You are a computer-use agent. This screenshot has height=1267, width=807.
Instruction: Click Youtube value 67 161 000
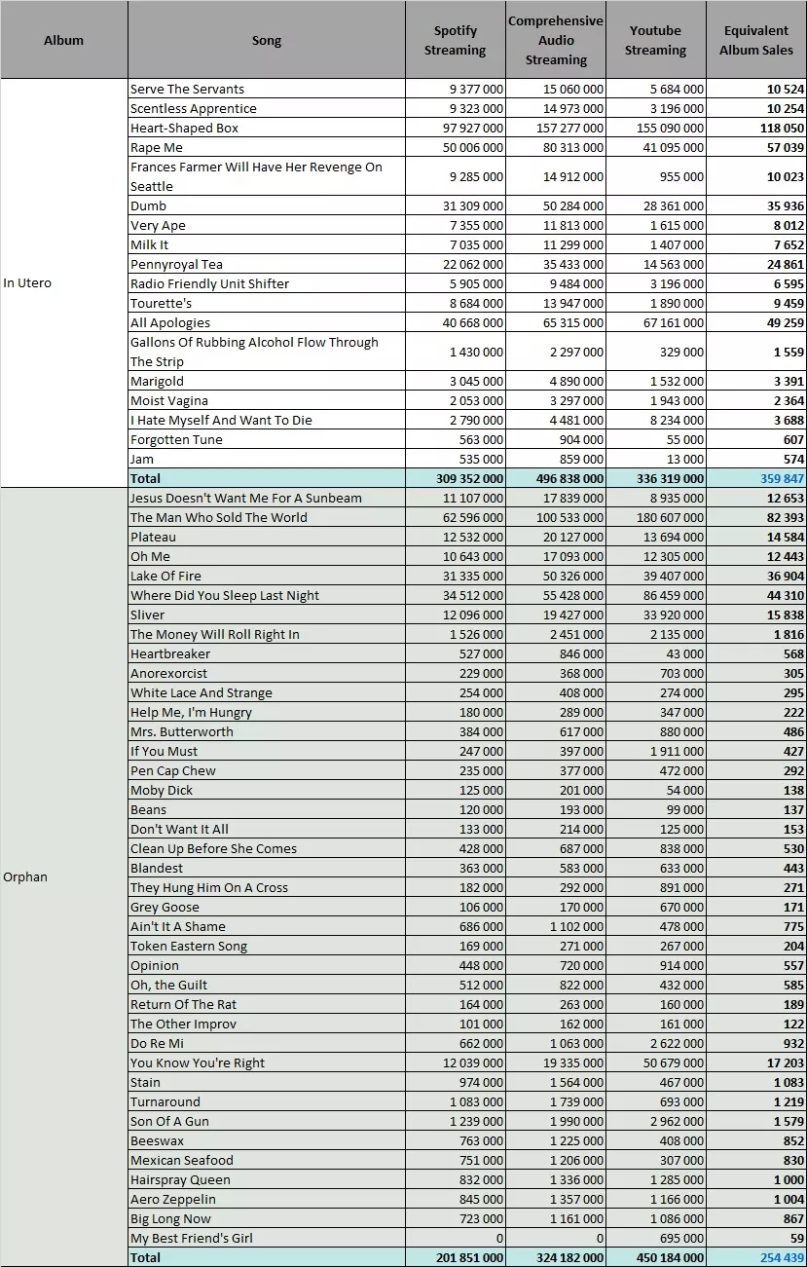pos(655,322)
